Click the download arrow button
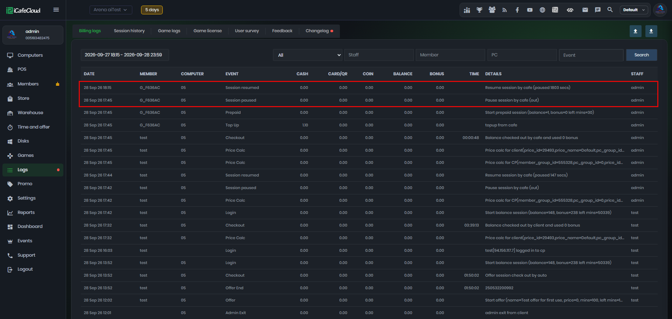Screen dimensions: 672x319 pyautogui.click(x=651, y=31)
